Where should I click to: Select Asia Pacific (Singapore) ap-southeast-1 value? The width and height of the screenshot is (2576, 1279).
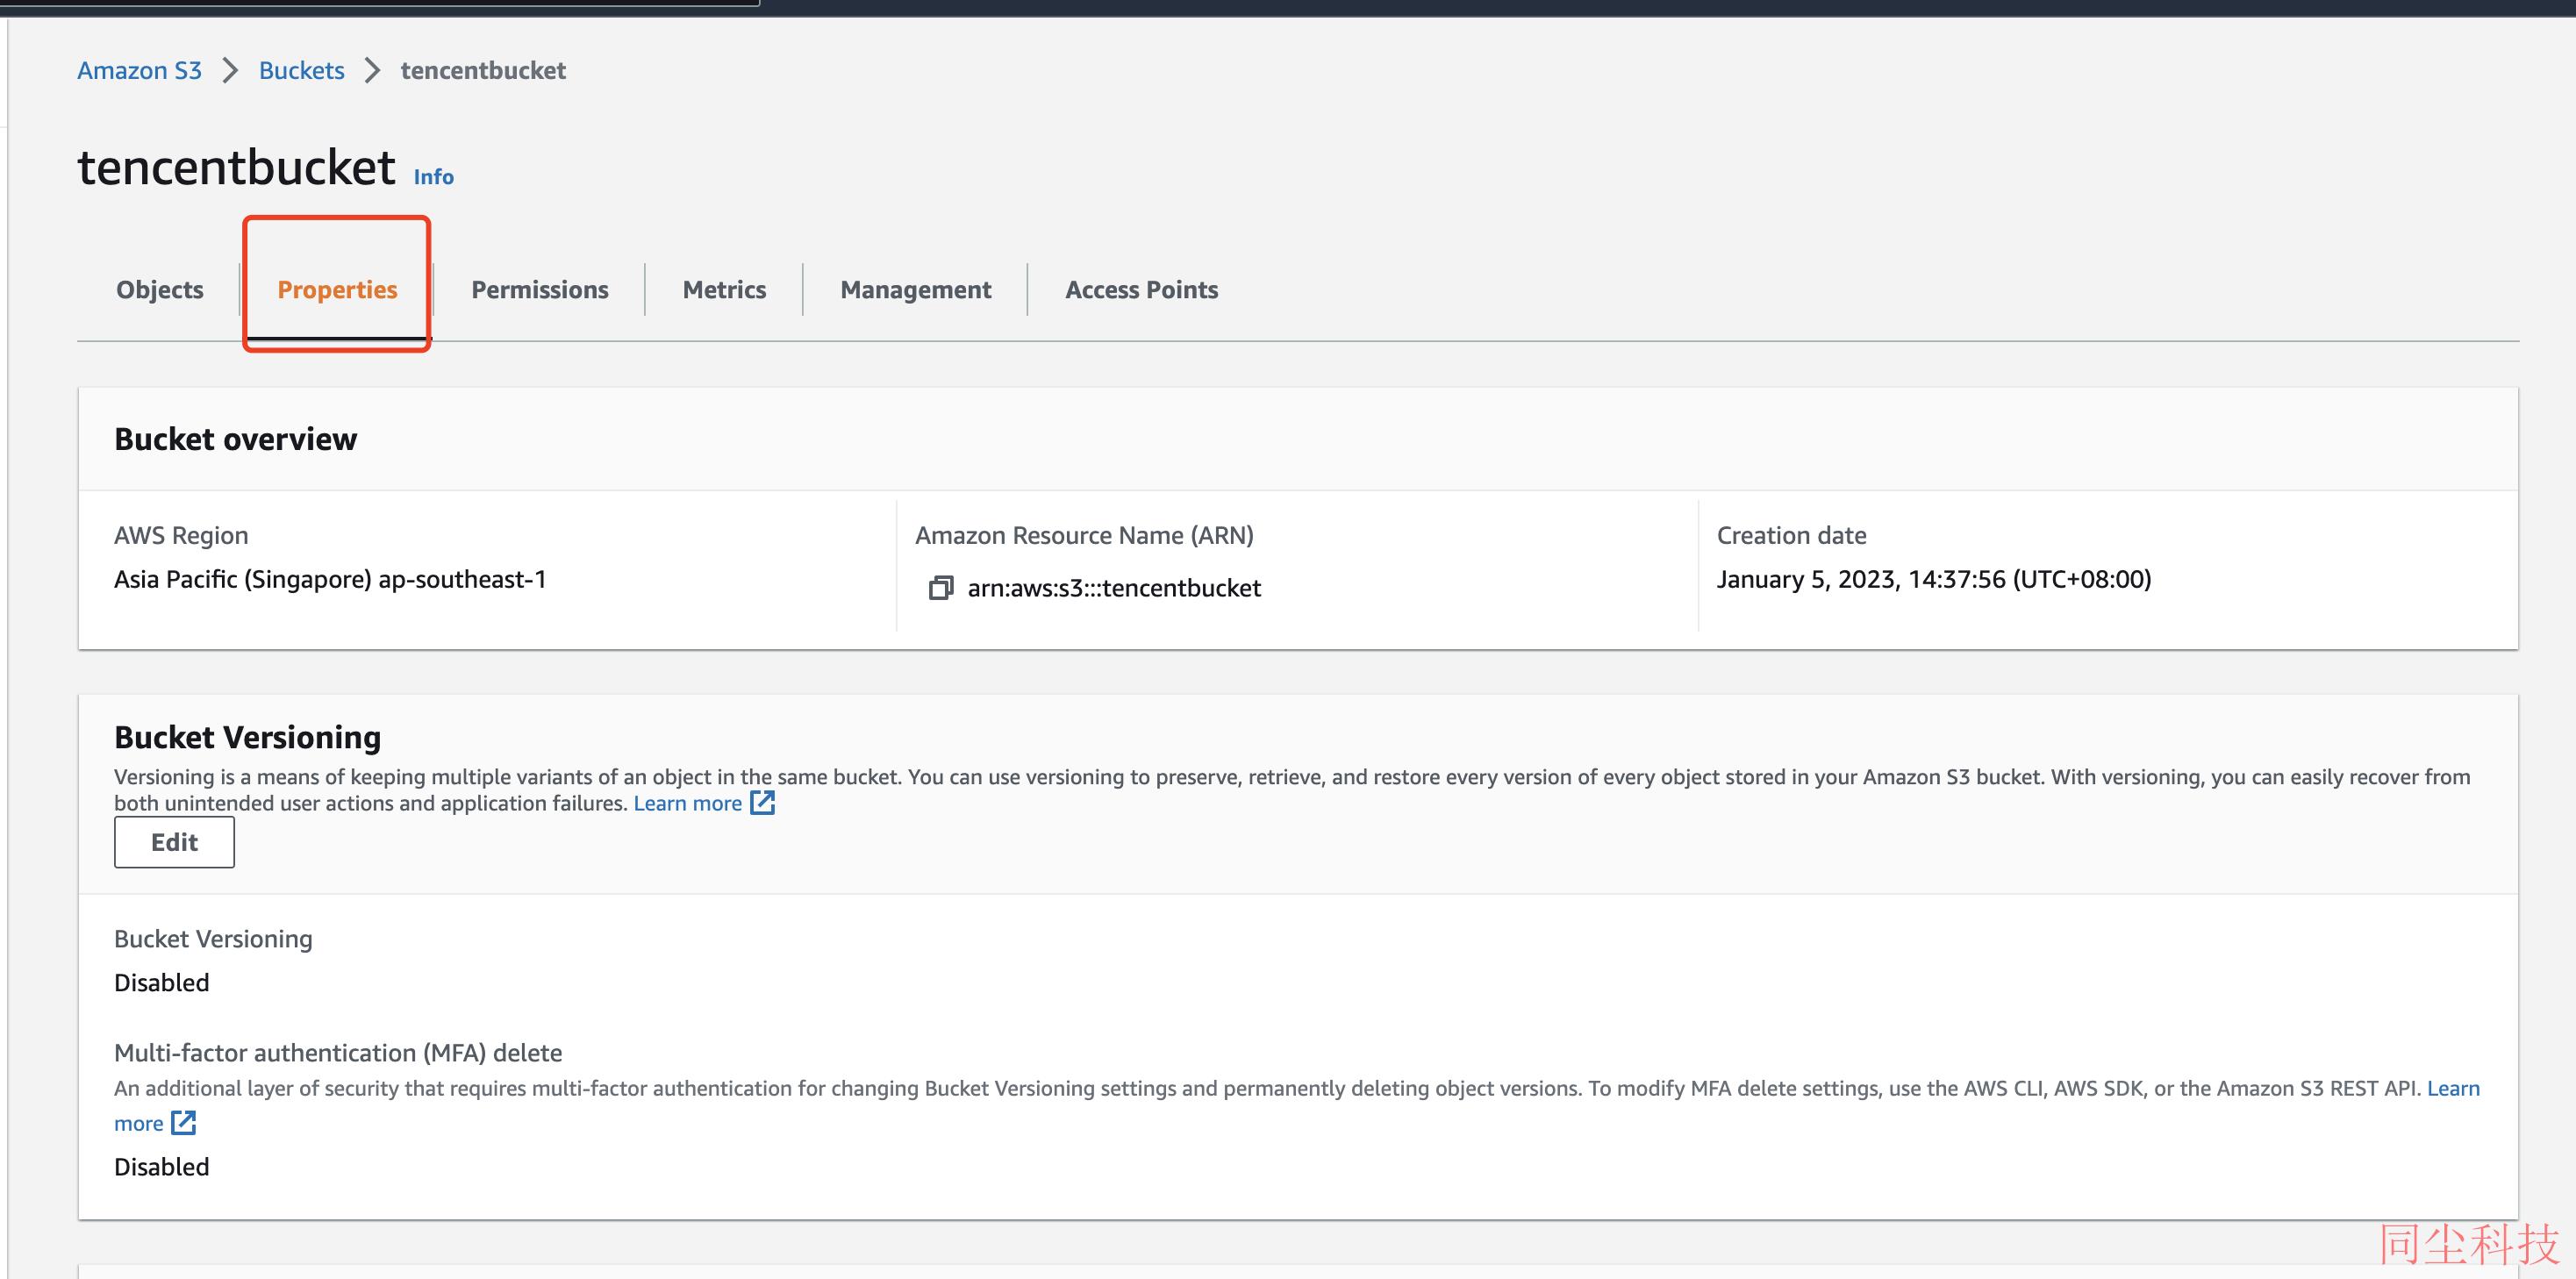click(330, 579)
